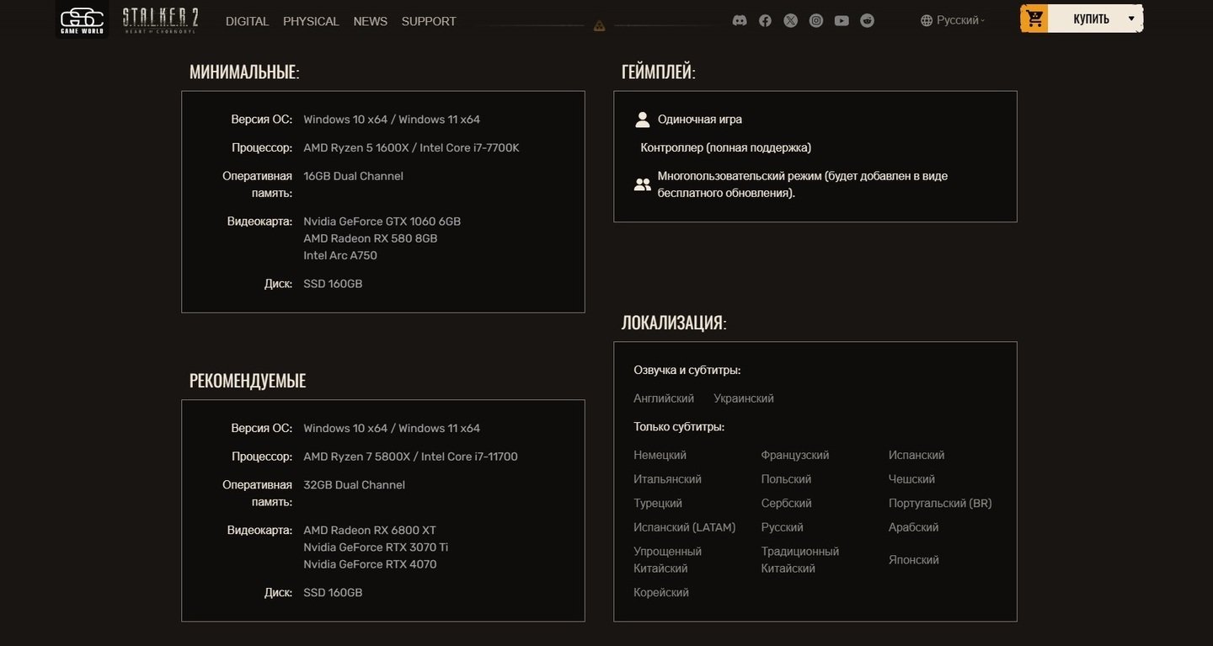
Task: Click 'Nvidia GeForce RTX 4070' text
Action: 370,564
